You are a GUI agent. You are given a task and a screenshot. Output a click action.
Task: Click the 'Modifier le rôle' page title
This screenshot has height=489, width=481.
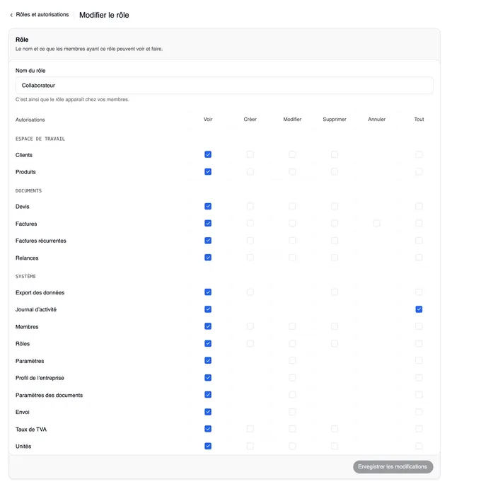pyautogui.click(x=104, y=15)
